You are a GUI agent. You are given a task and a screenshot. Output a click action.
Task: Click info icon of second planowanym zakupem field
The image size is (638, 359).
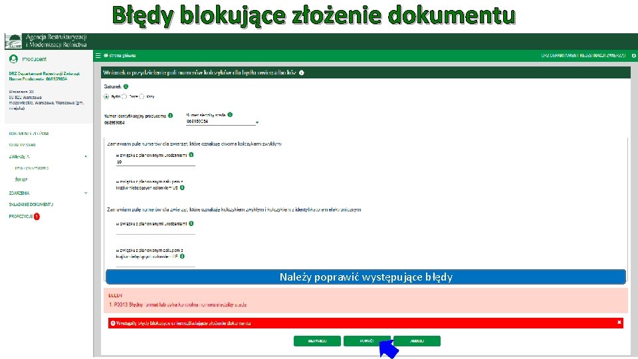pyautogui.click(x=182, y=257)
